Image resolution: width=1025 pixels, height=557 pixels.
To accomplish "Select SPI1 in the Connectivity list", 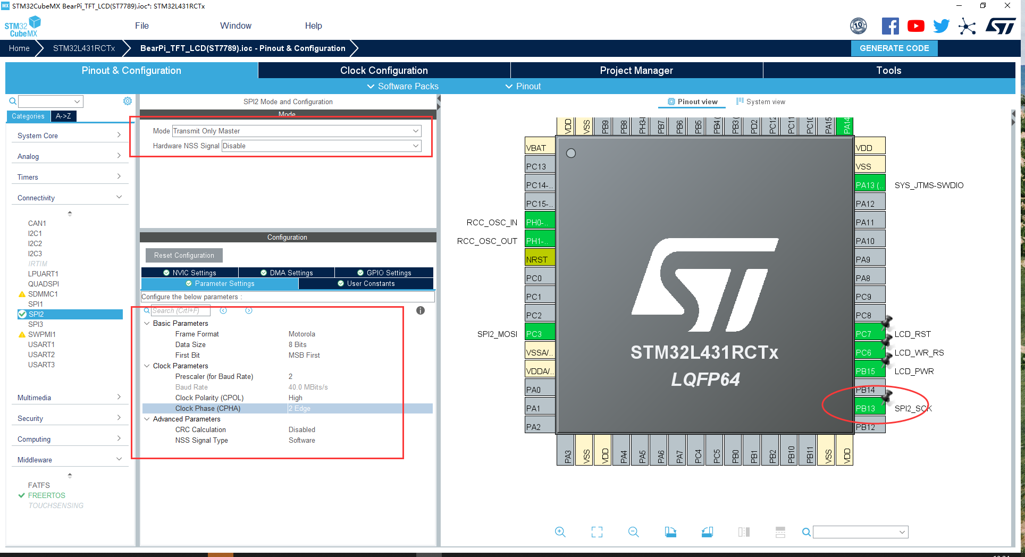I will (36, 304).
